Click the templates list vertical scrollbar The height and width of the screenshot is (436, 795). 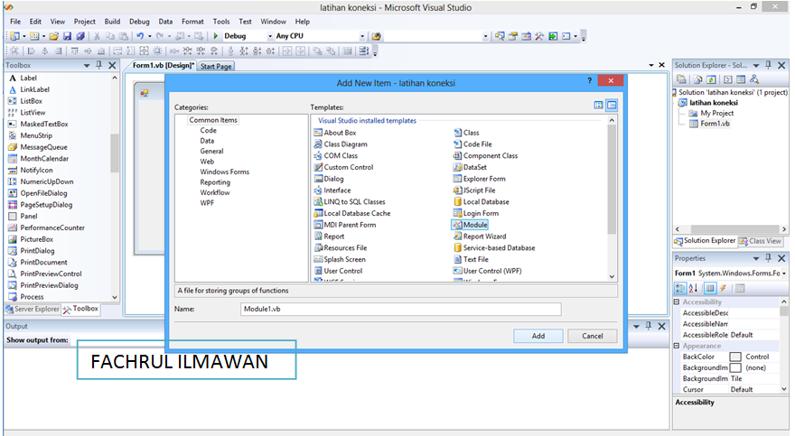(612, 199)
